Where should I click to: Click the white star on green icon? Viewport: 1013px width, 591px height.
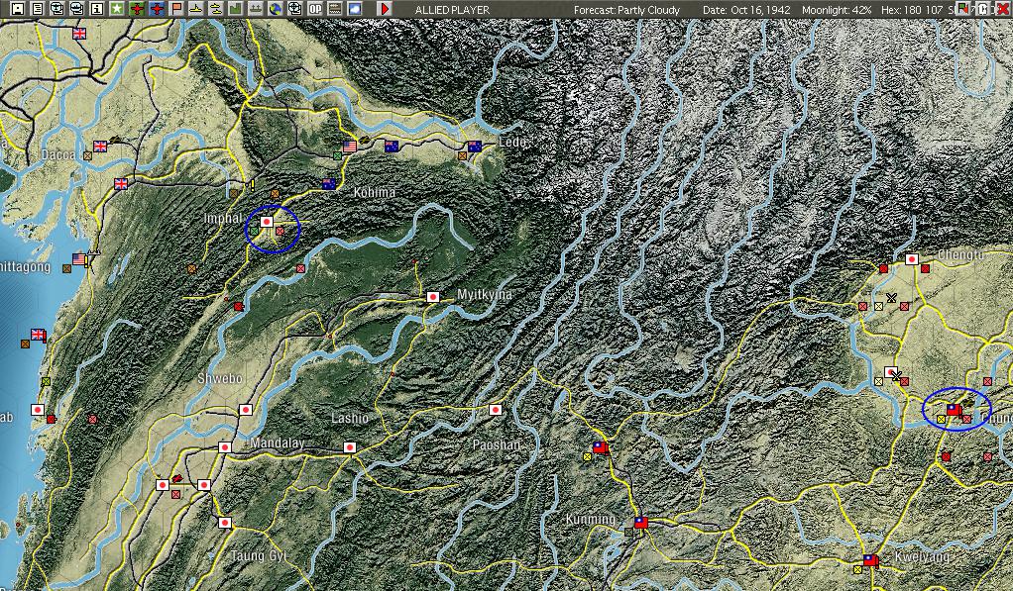pos(117,9)
